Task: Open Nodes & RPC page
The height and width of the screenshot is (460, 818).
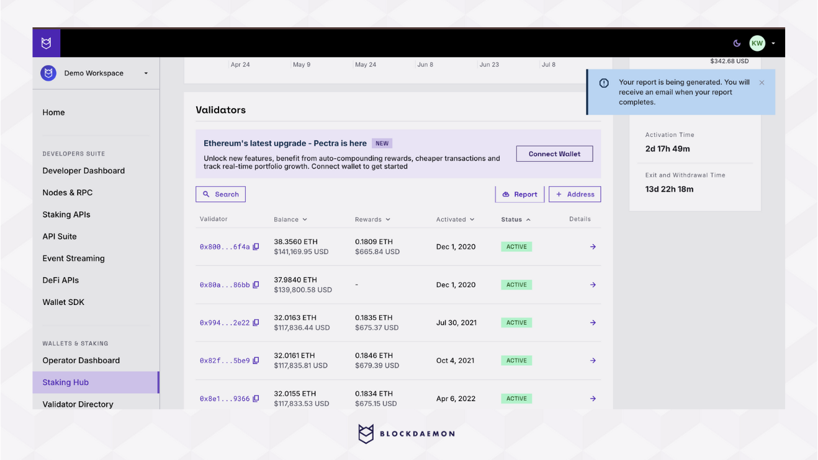Action: coord(67,193)
